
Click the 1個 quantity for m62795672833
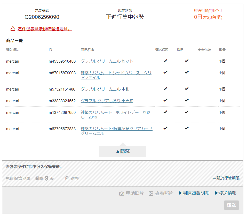pos(222,129)
